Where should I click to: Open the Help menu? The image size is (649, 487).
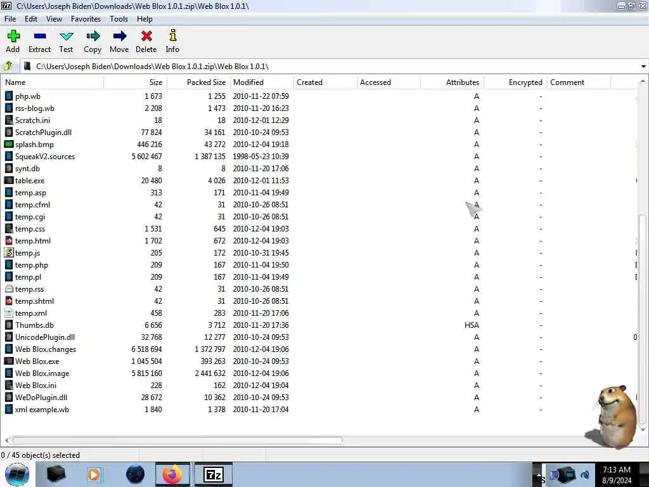click(x=145, y=19)
